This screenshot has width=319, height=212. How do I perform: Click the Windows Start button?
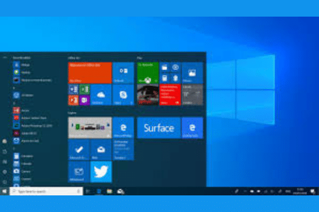(5, 191)
